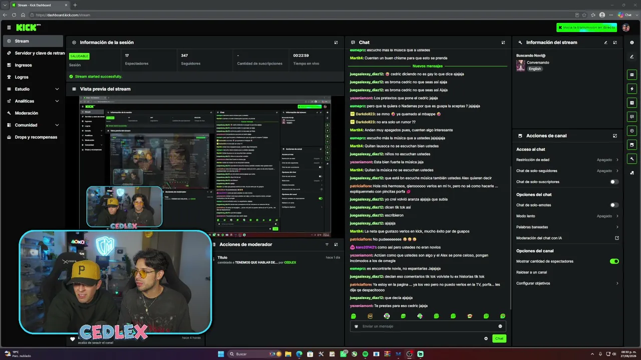Click the Nuevos mensajes divider label
The width and height of the screenshot is (641, 360).
click(x=428, y=66)
